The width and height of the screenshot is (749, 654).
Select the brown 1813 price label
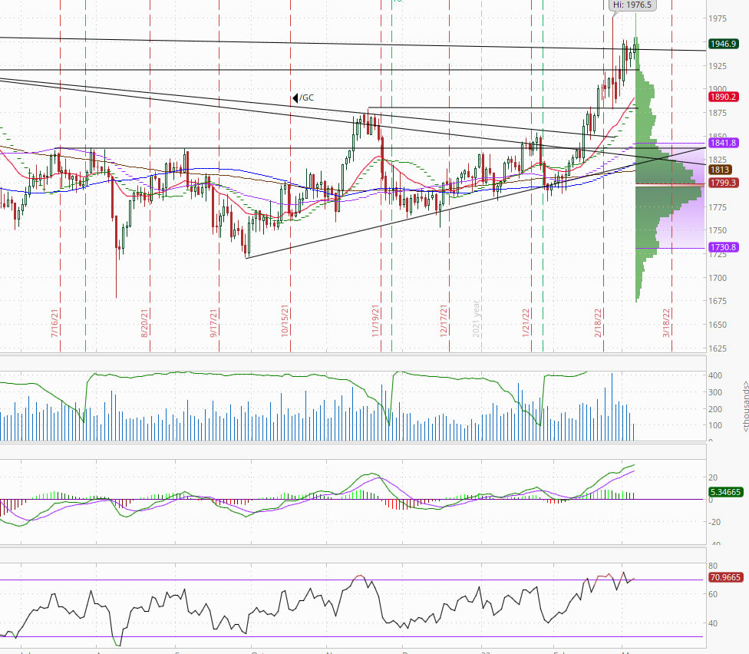(x=720, y=170)
